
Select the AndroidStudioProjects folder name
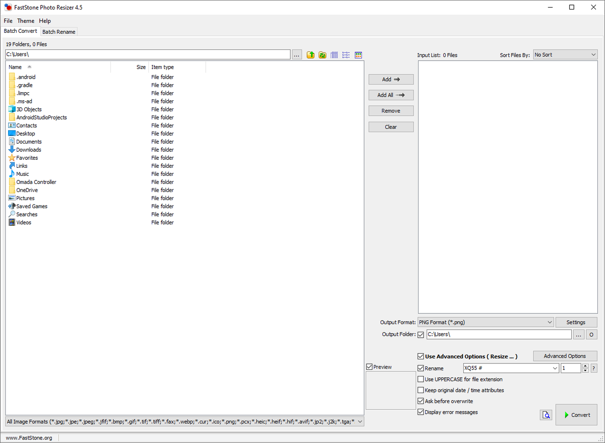41,117
